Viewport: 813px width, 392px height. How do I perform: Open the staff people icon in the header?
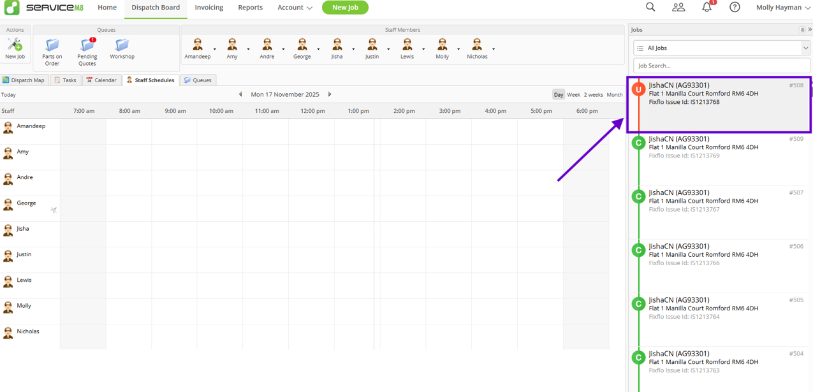pyautogui.click(x=678, y=7)
